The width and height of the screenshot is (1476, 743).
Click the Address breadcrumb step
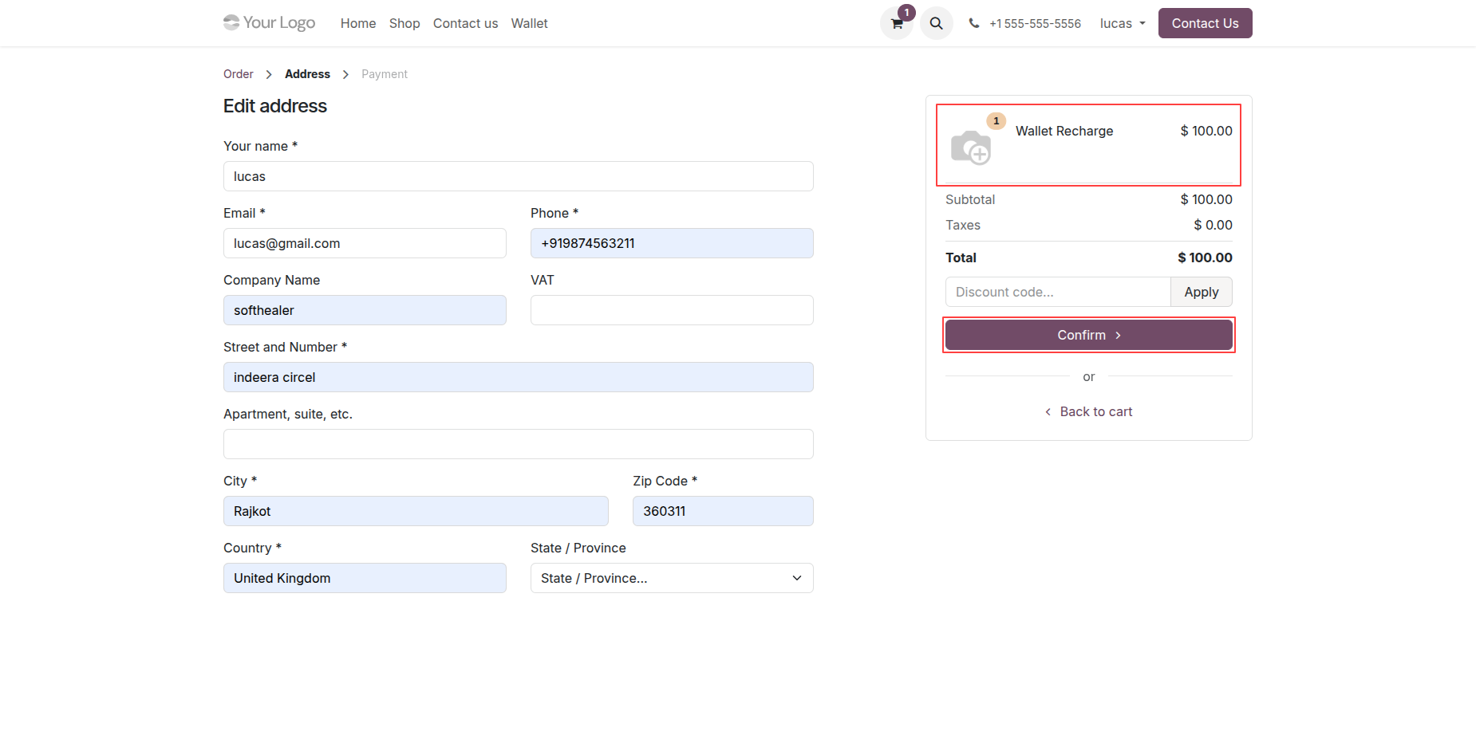[x=307, y=74]
